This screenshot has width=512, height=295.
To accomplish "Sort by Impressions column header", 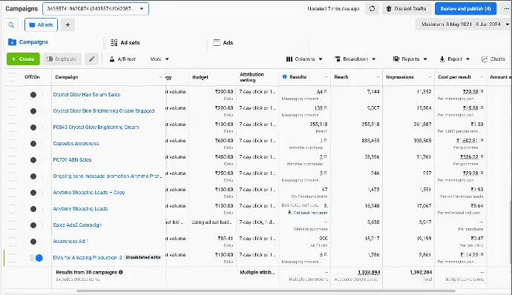I will (x=400, y=77).
